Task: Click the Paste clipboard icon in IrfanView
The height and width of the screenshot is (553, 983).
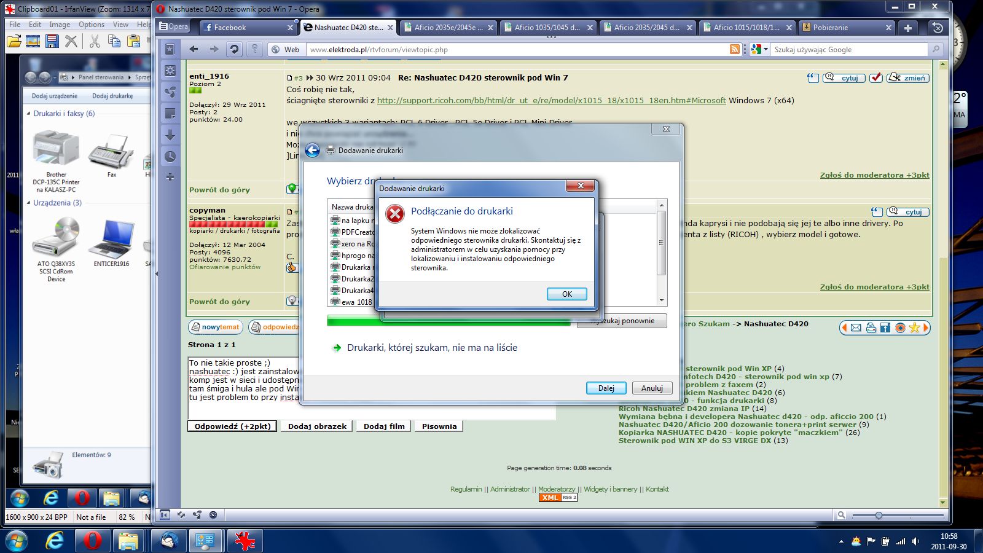Action: [x=133, y=41]
